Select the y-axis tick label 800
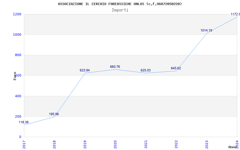The height and width of the screenshot is (150, 240). [18, 55]
